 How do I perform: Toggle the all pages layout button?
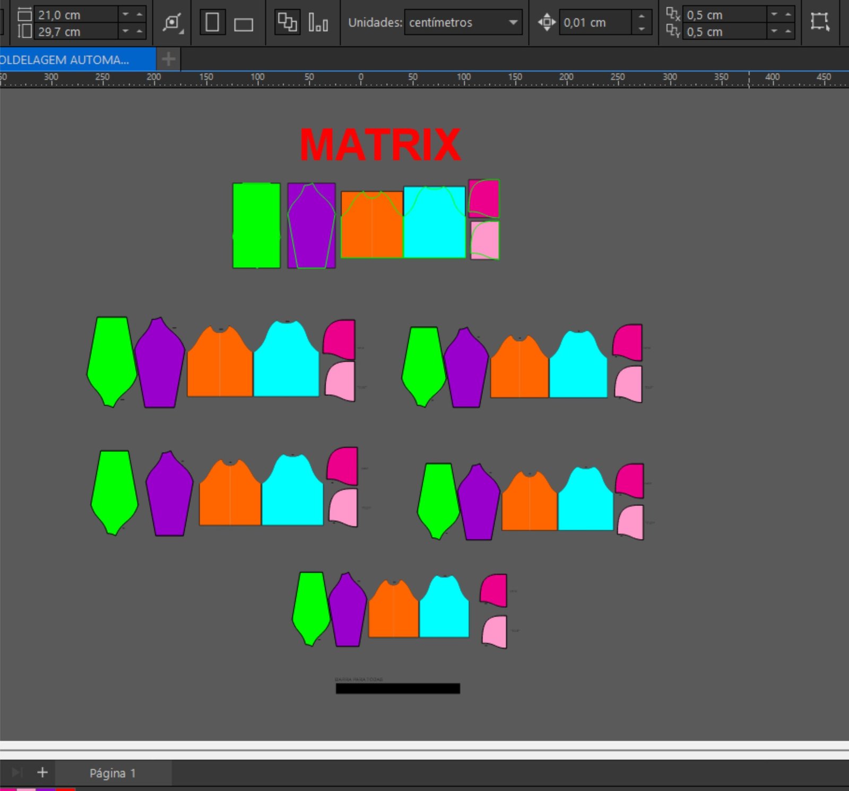tap(287, 22)
